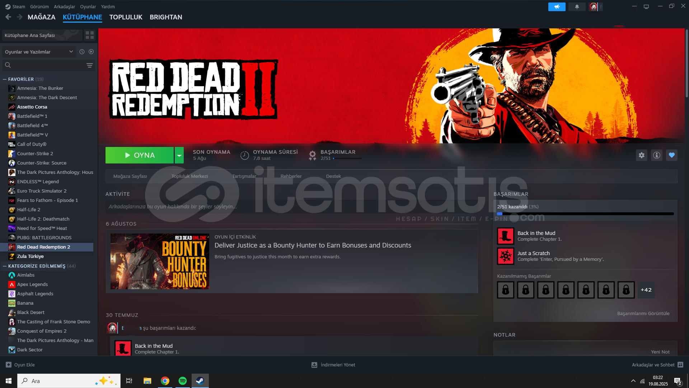Open the profile avatar menu
Image resolution: width=689 pixels, height=388 pixels.
click(594, 7)
